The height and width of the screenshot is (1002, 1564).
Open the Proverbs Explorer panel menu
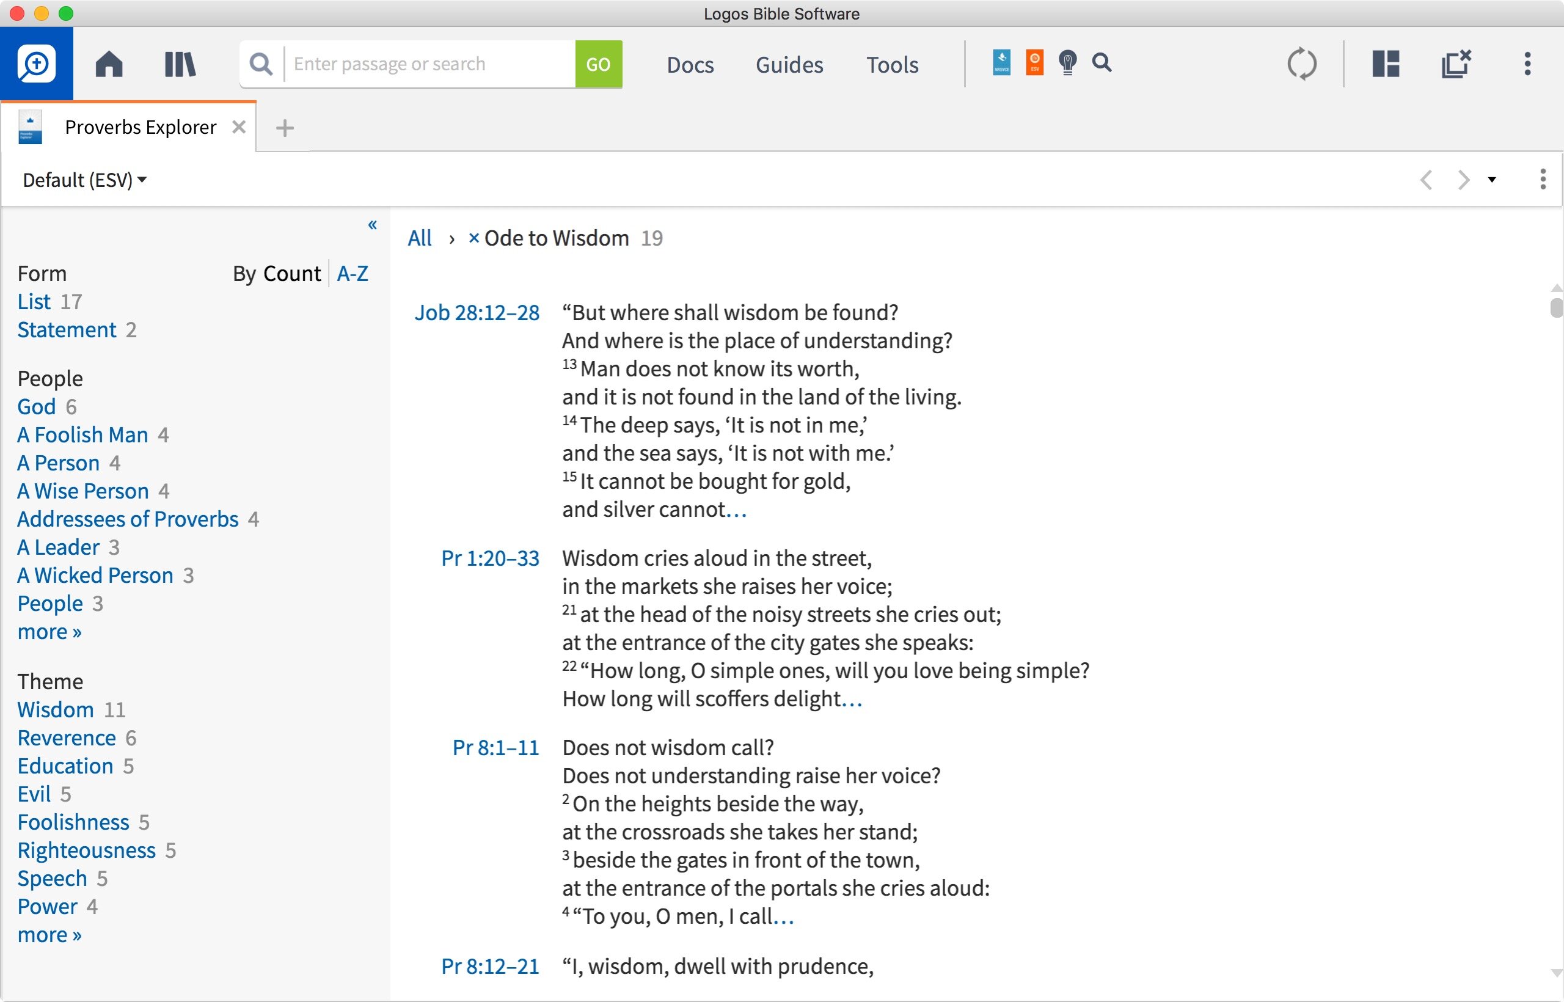[x=1543, y=179]
